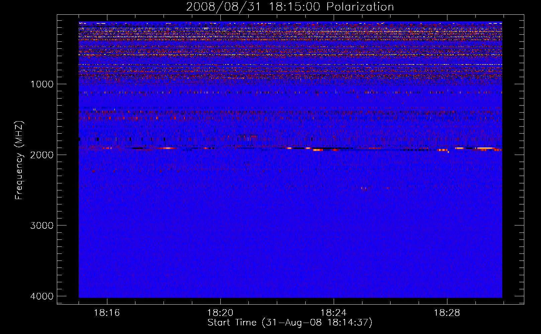Click the 18:16 time tick label

pyautogui.click(x=107, y=313)
